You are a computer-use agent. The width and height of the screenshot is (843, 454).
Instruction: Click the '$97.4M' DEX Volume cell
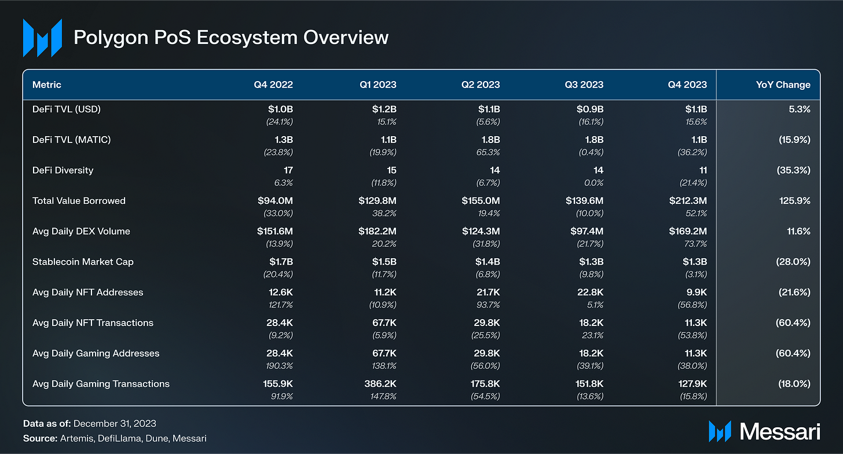click(x=586, y=231)
